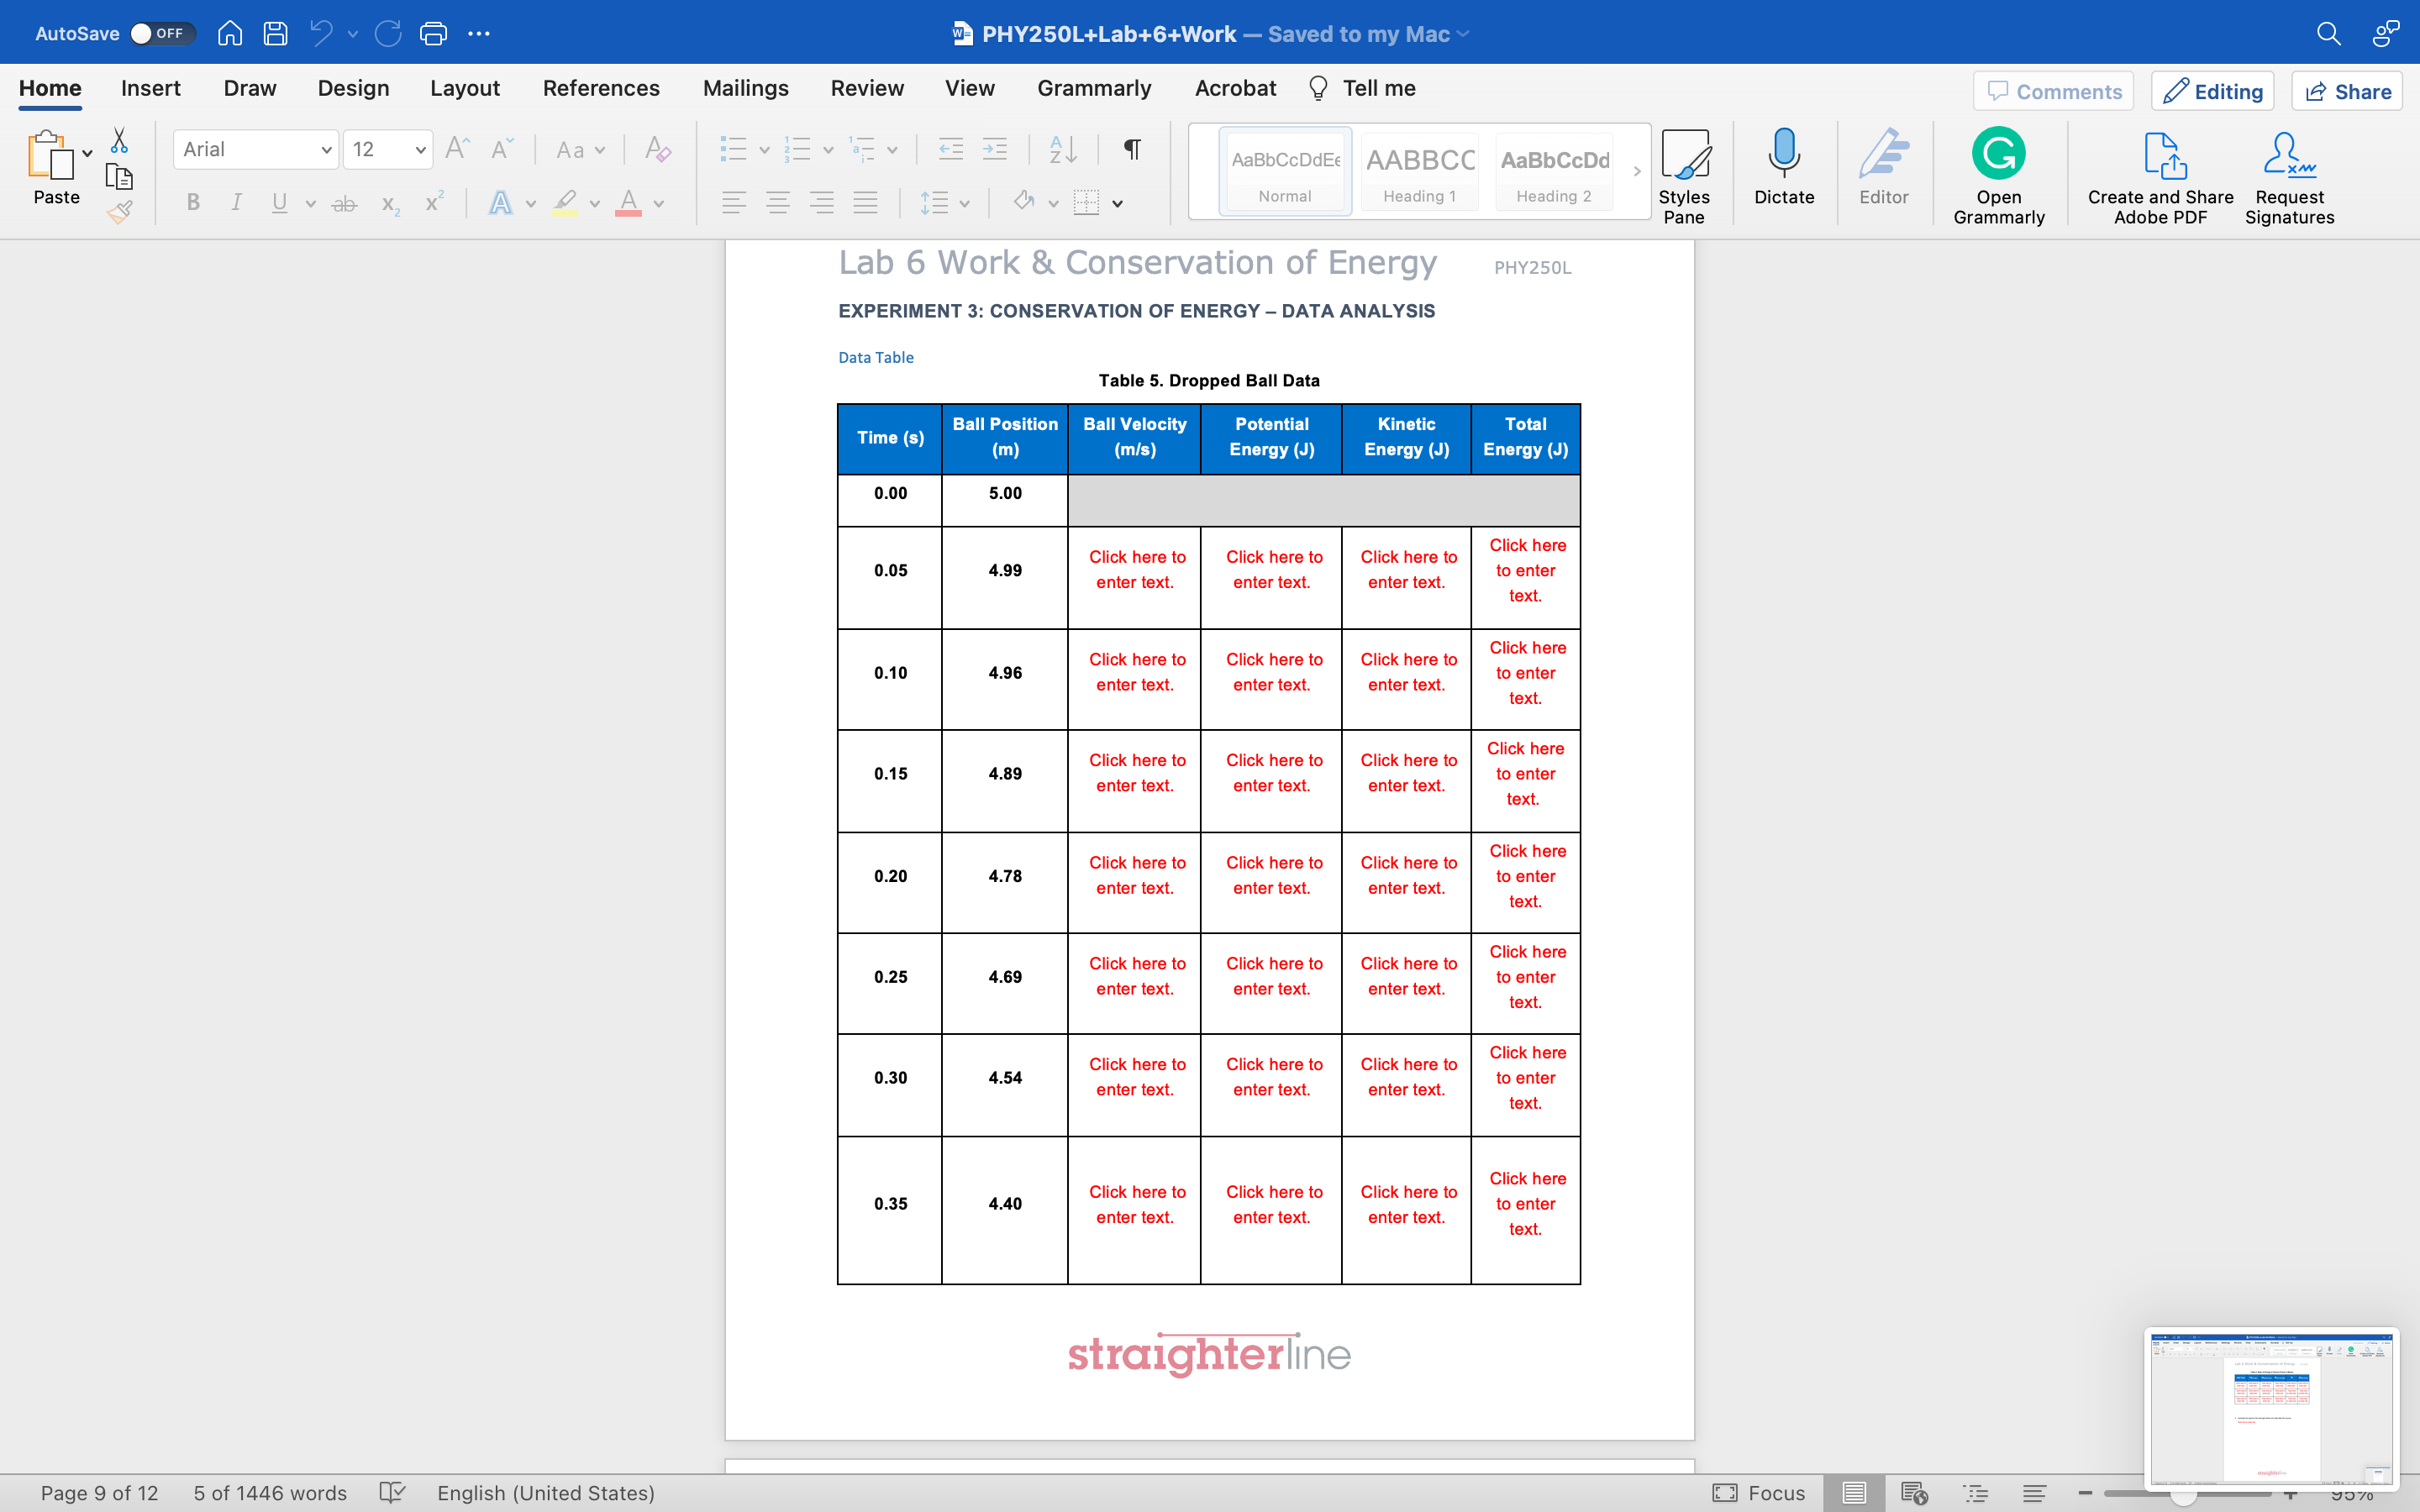The width and height of the screenshot is (2420, 1512).
Task: Open the Editor pane
Action: tap(1885, 172)
